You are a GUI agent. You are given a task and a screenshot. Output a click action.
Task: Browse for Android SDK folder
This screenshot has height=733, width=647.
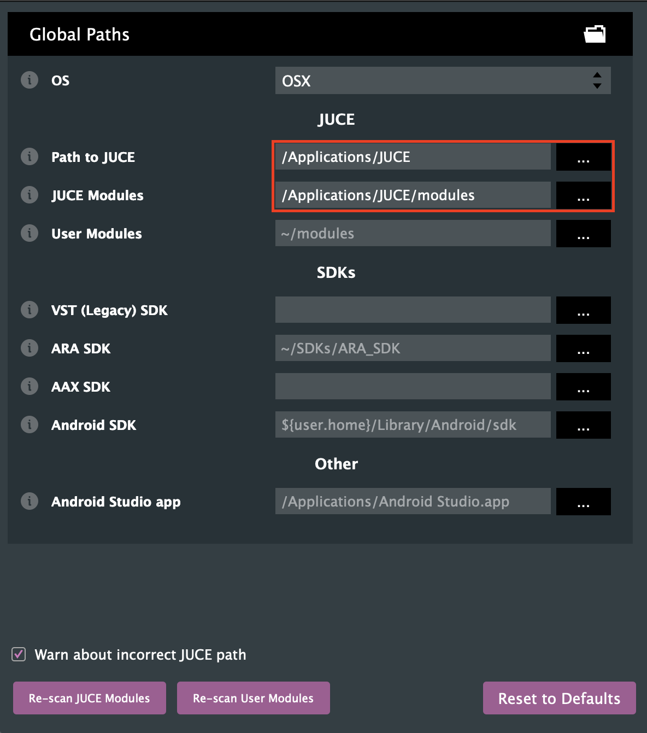click(584, 425)
